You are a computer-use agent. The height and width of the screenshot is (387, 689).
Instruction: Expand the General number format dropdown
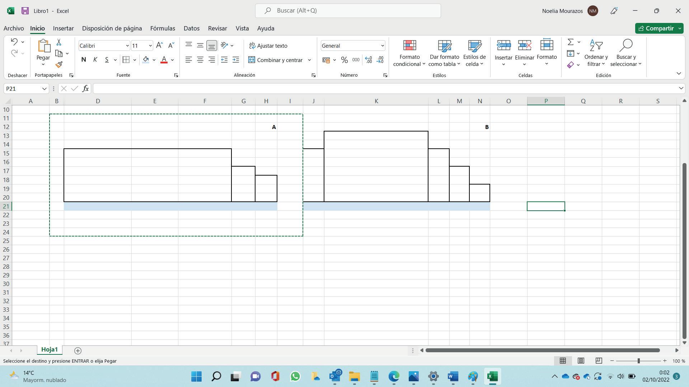382,46
